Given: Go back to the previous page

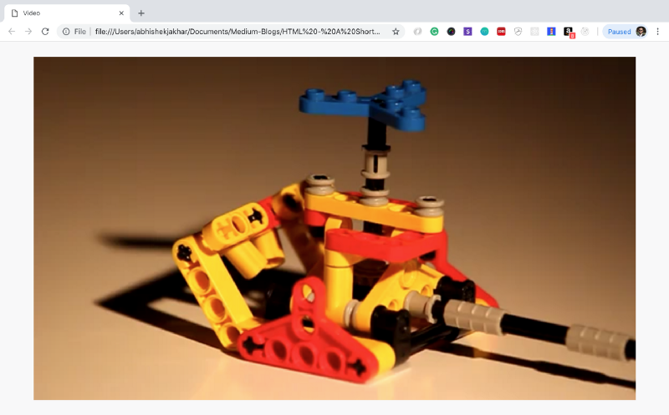Looking at the screenshot, I should coord(12,32).
